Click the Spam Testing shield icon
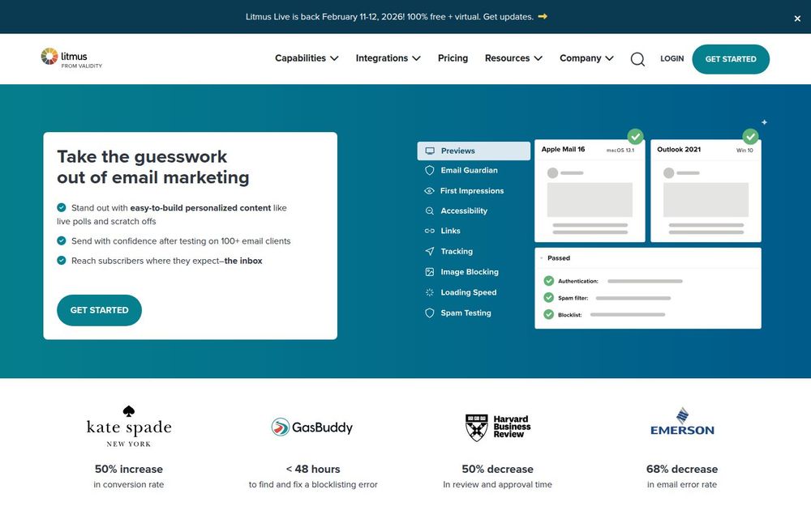This screenshot has height=506, width=811. coord(429,313)
